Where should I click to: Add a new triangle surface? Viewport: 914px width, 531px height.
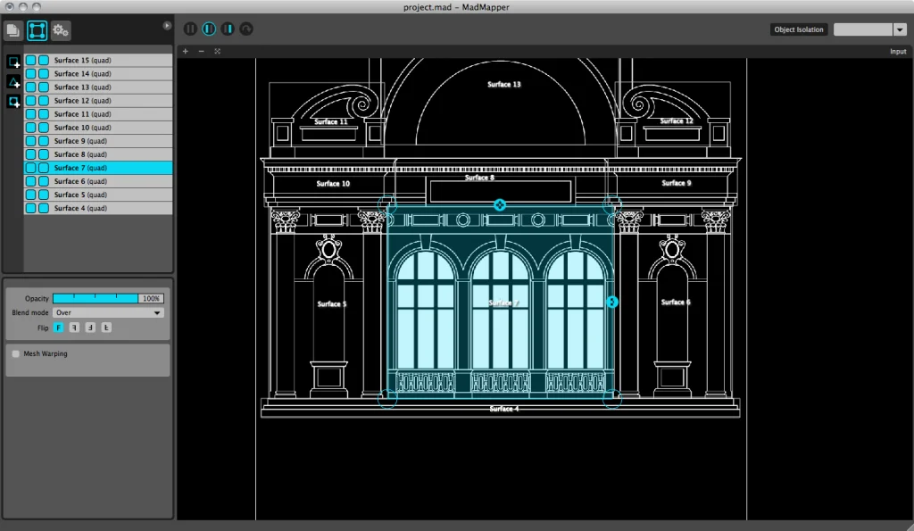pyautogui.click(x=13, y=82)
